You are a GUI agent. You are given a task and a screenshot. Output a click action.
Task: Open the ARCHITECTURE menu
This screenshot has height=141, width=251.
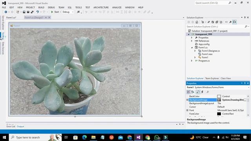tap(101, 7)
